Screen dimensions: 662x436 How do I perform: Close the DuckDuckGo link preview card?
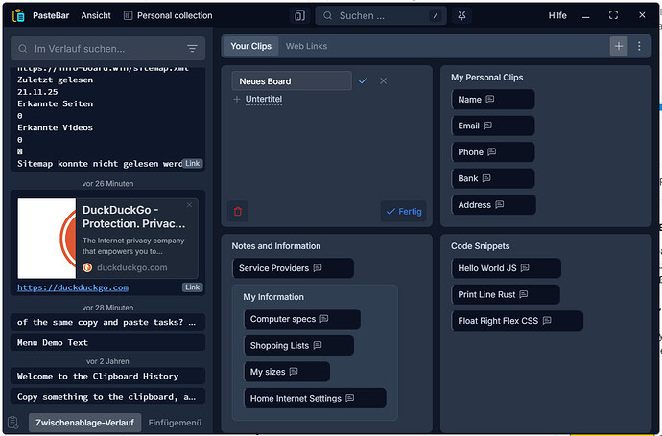pos(189,204)
